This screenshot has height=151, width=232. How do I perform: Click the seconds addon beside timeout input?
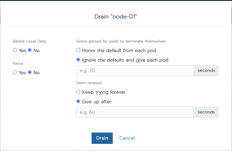(206, 112)
